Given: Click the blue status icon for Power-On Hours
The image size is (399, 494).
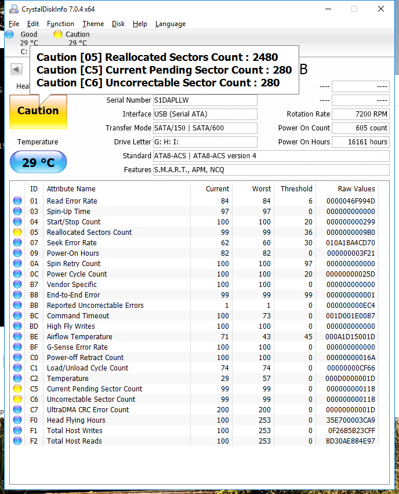Looking at the screenshot, I should (x=17, y=253).
